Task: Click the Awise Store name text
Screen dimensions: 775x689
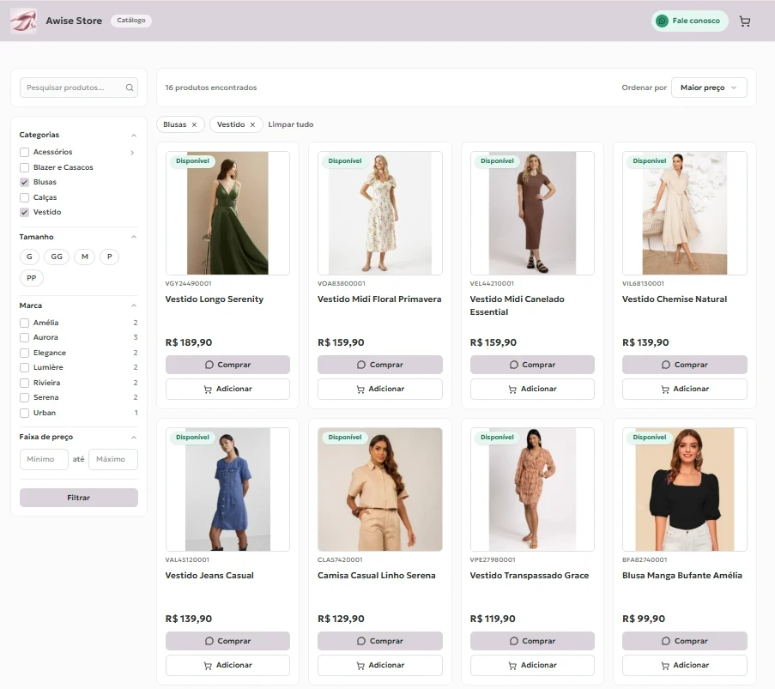Action: point(74,21)
